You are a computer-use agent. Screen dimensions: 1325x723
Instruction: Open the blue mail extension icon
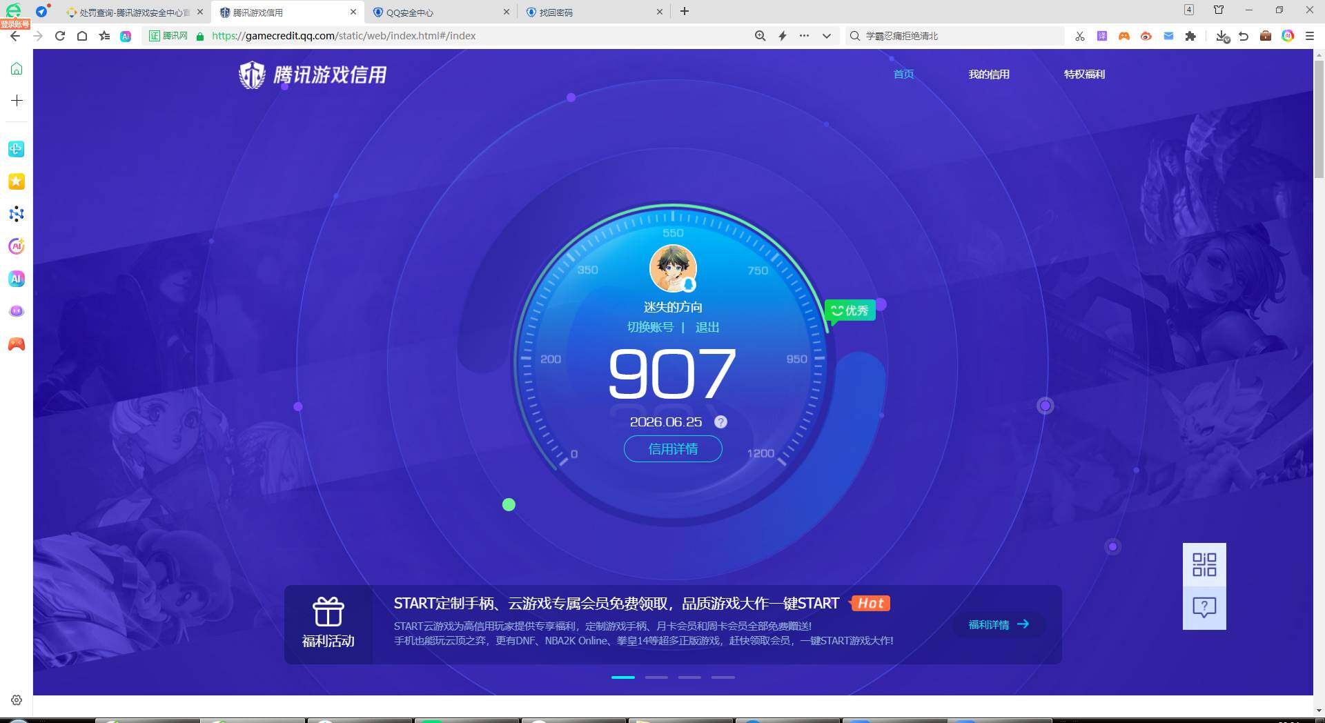(1168, 36)
